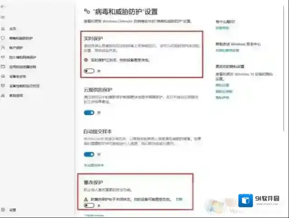
Task: Dismiss (忽略) the tamper protection warning
Action: point(179,199)
